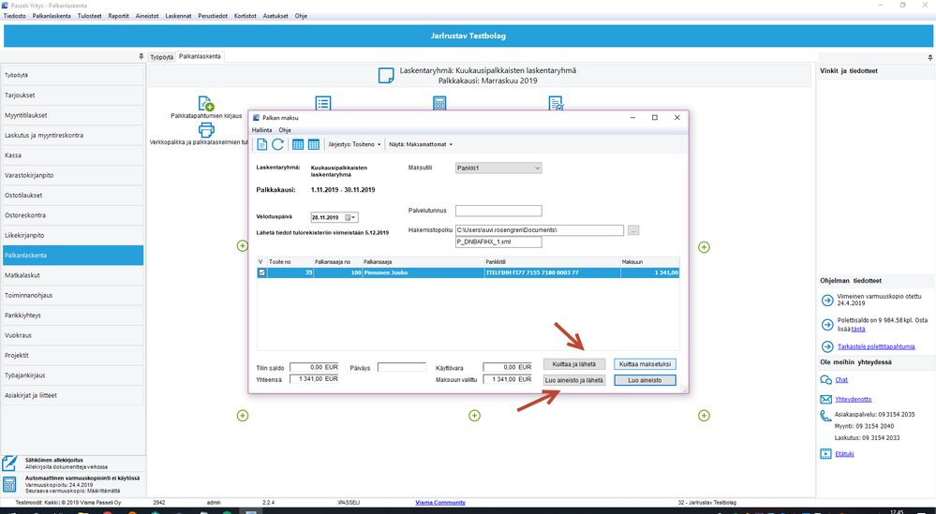Screen dimensions: 936x514
Task: Open the Chat link
Action: (x=841, y=380)
